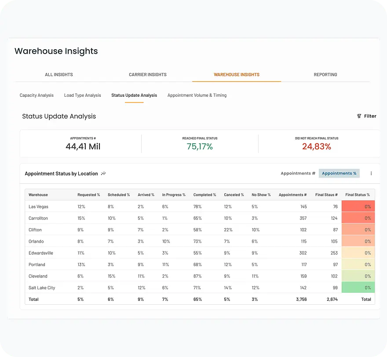The width and height of the screenshot is (387, 357).
Task: Click the Reached Final Status 75,17% figure
Action: click(200, 147)
